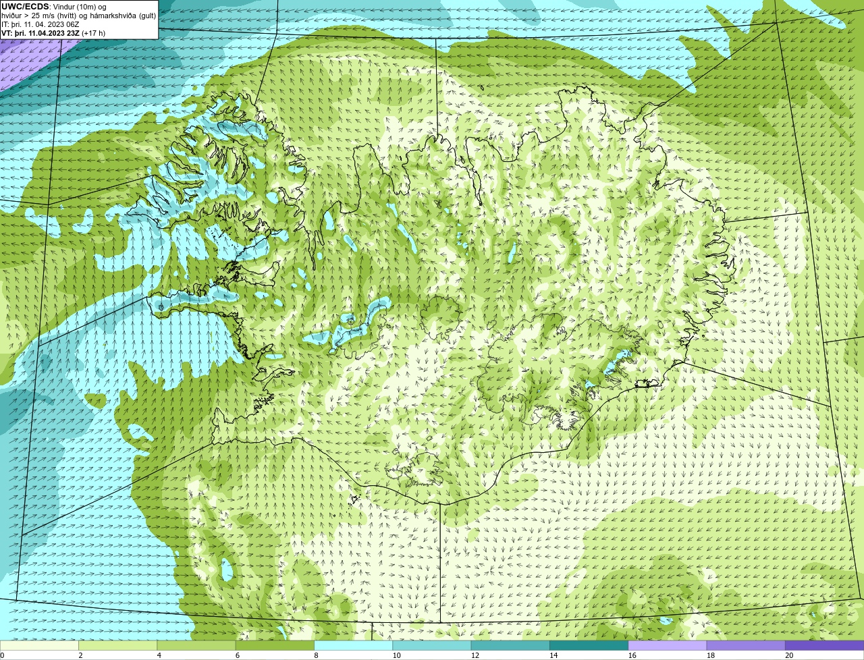The height and width of the screenshot is (660, 864).
Task: Click the 2–4 m/s legend color swatch
Action: [117, 645]
